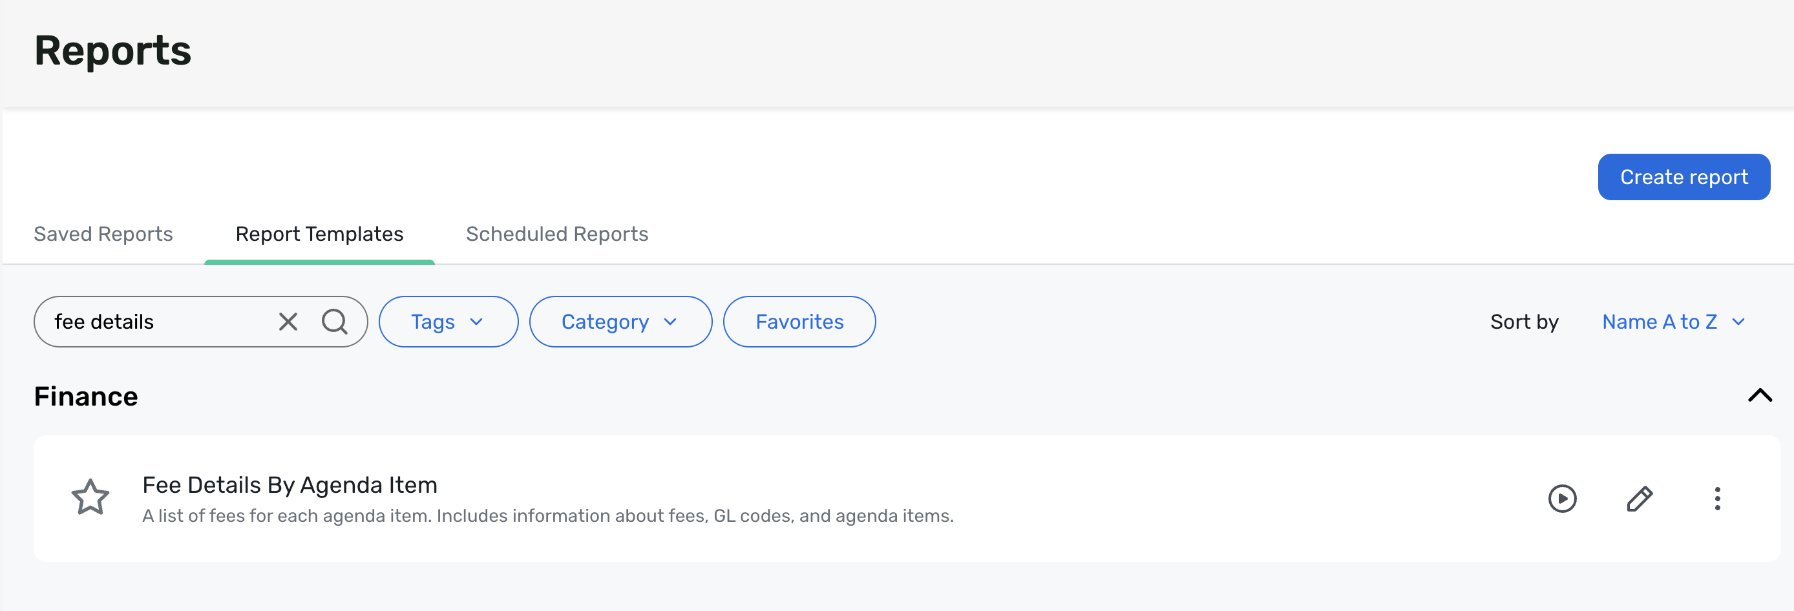The image size is (1794, 611).
Task: Switch to the Saved Reports tab
Action: coord(103,234)
